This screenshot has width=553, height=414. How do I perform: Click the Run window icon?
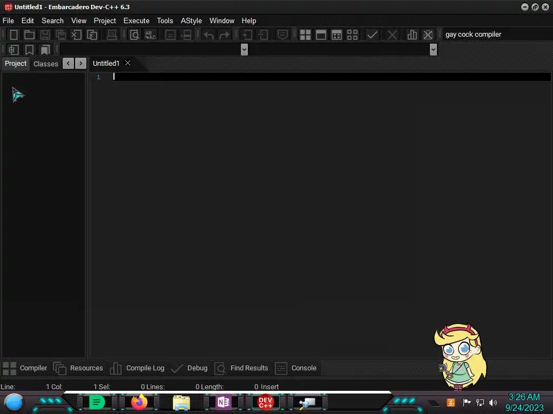pos(321,35)
